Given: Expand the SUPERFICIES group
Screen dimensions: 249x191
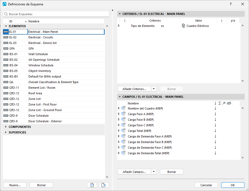Looking at the screenshot, I should tap(6, 132).
